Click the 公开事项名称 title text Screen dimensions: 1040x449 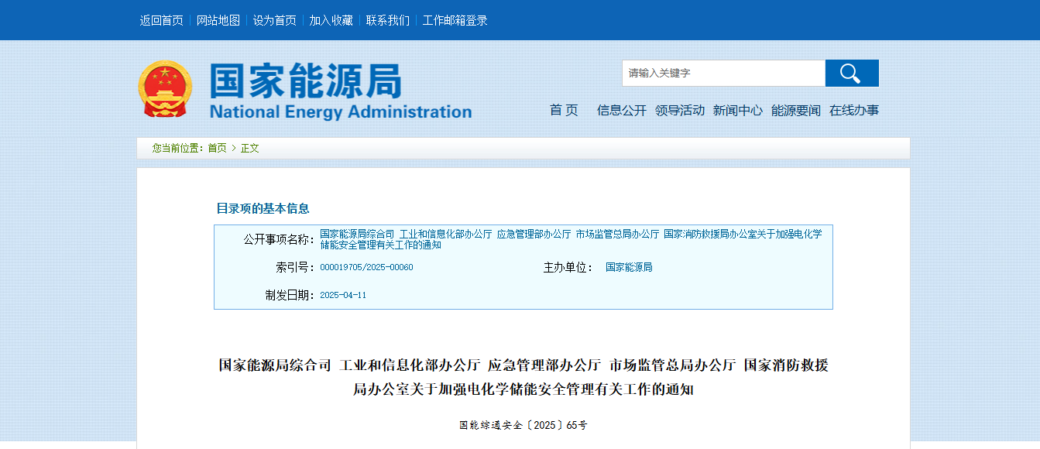tap(571, 239)
